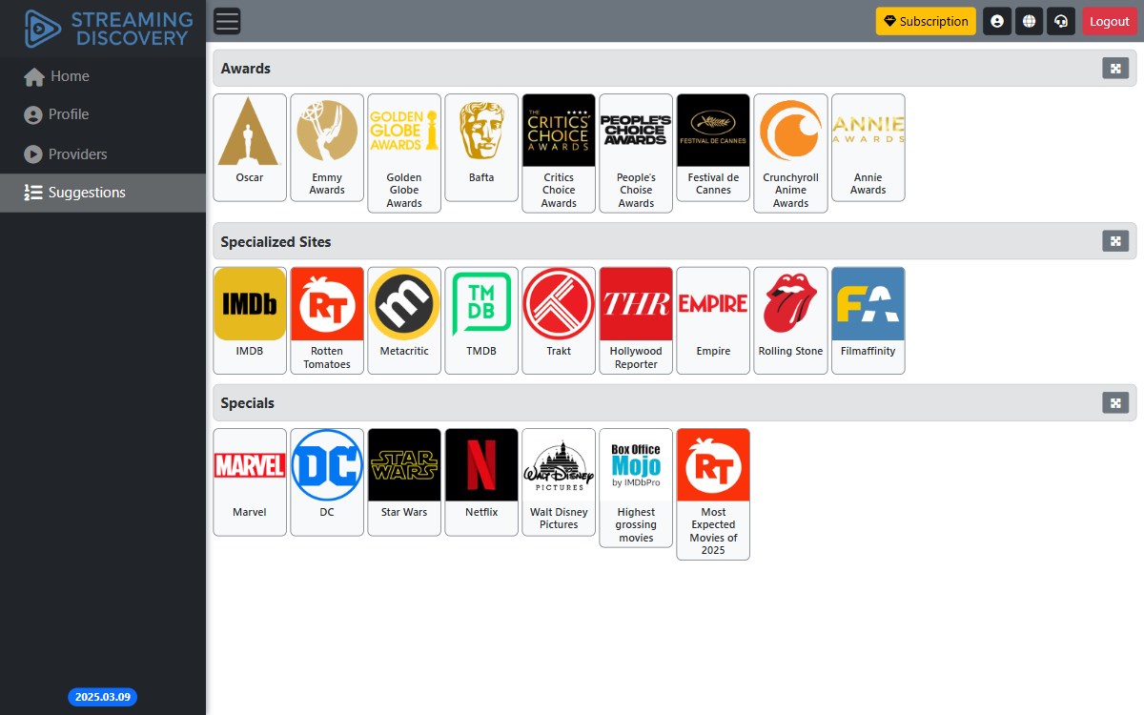This screenshot has height=715, width=1144.
Task: Select Suggestions in the sidebar
Action: [103, 193]
